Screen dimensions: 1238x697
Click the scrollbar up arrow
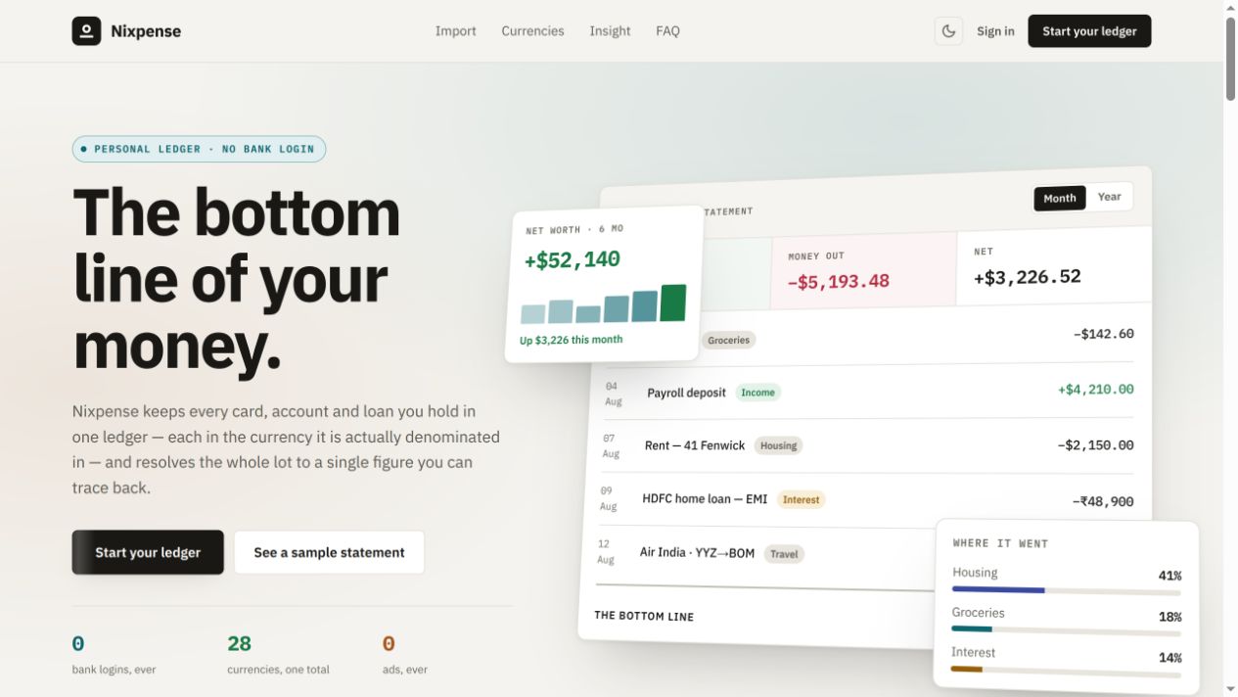[x=1230, y=7]
